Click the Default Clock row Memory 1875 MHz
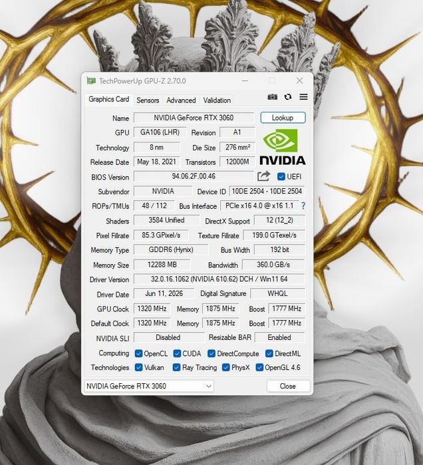Viewport: 423px width, 465px height. pyautogui.click(x=220, y=323)
